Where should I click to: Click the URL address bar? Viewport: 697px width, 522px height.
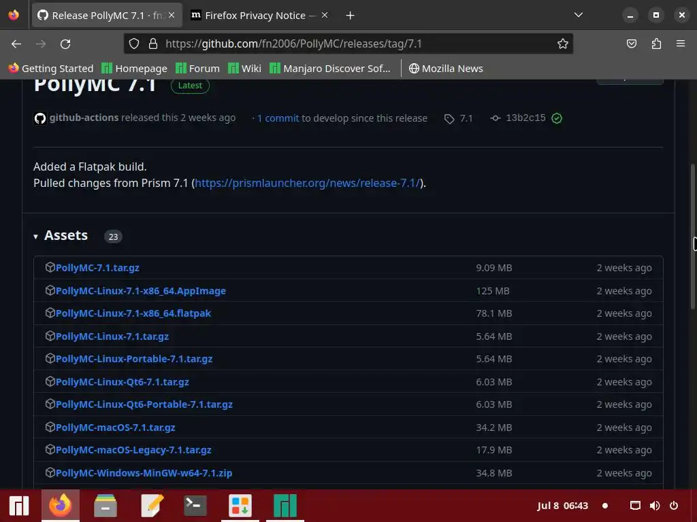tap(348, 43)
